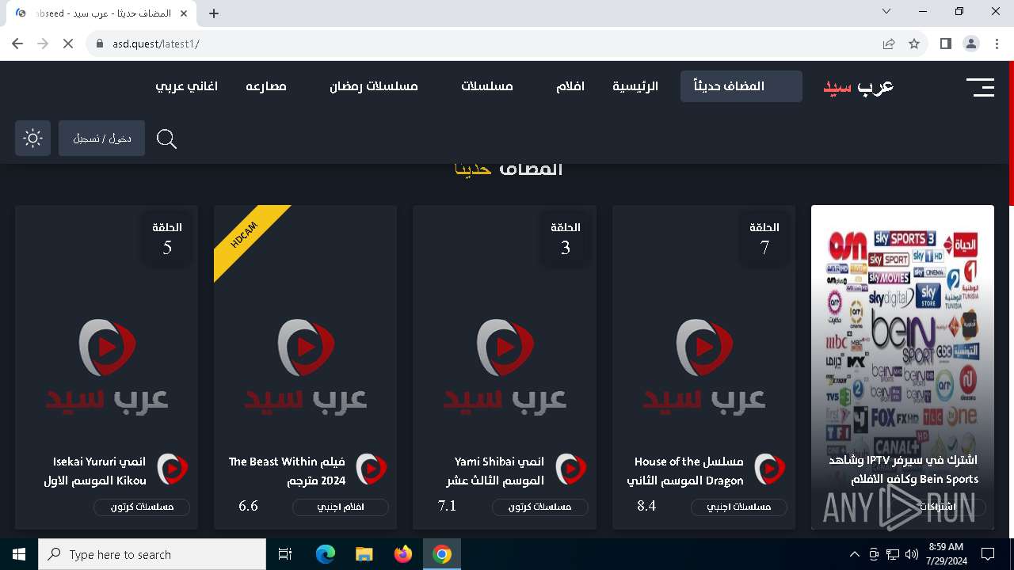This screenshot has height=570, width=1014.
Task: Open the مسلسلات menu
Action: tap(487, 86)
